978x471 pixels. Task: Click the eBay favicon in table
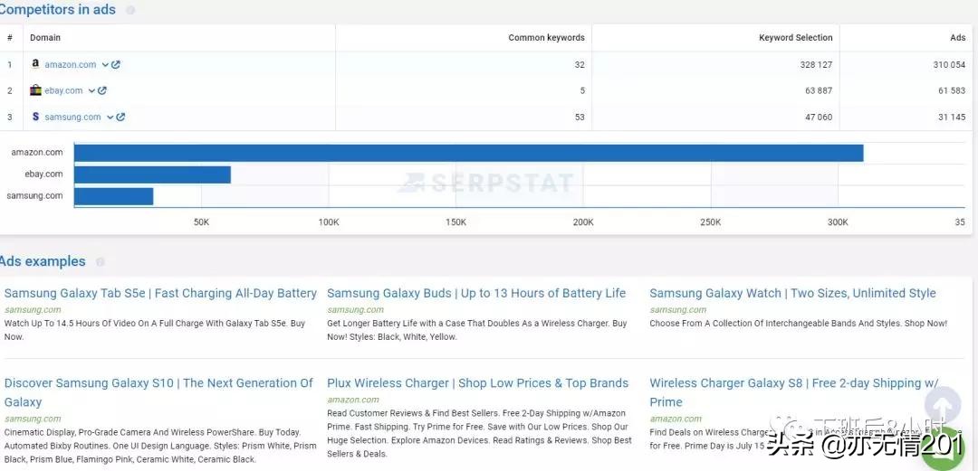click(x=35, y=90)
